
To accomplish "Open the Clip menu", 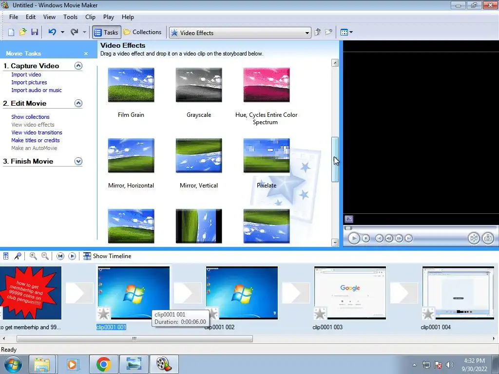I will [x=90, y=17].
